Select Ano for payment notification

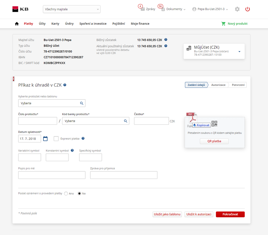point(66,193)
